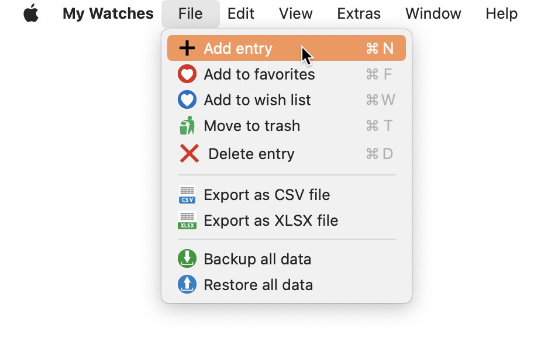Image resolution: width=541 pixels, height=348 pixels.
Task: Select Add to wish list option
Action: (x=287, y=100)
